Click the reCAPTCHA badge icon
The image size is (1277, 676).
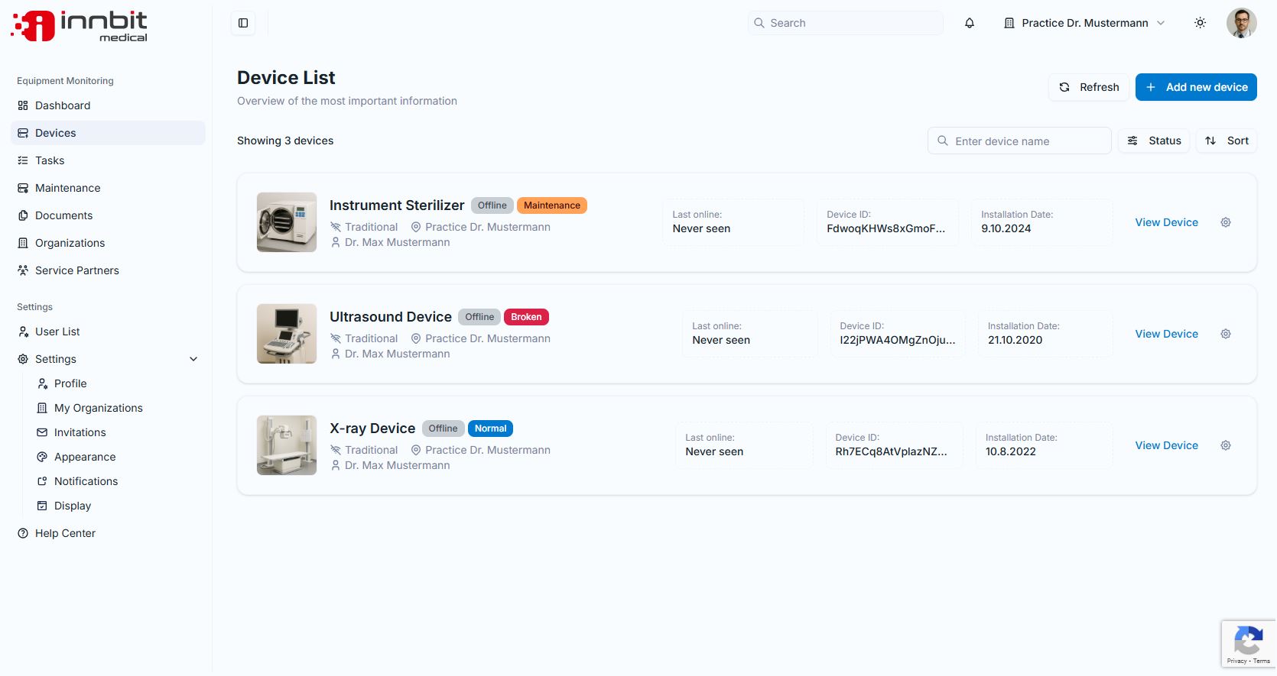coord(1248,640)
